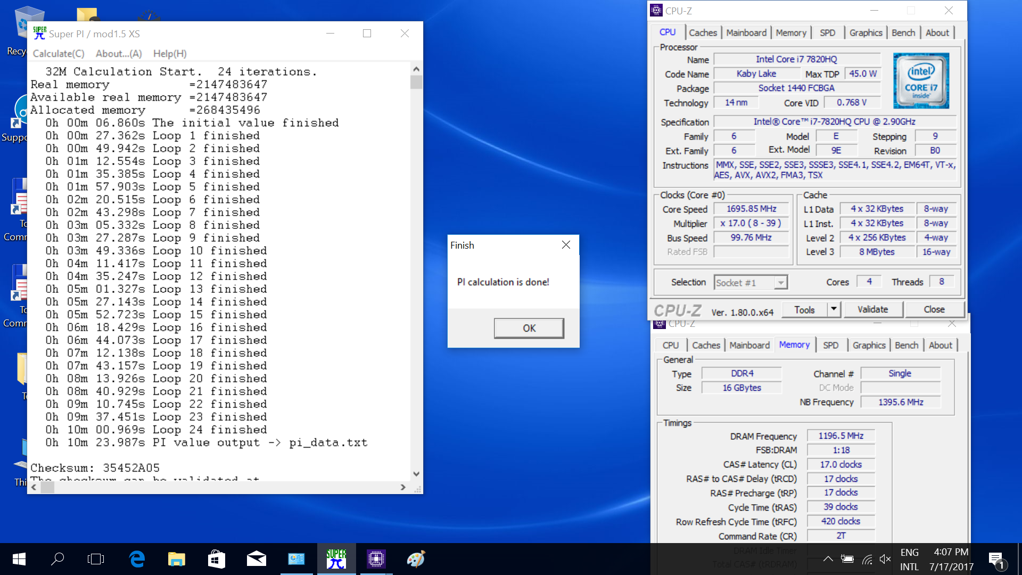Open the Help(H) menu in Super PI

(x=170, y=54)
